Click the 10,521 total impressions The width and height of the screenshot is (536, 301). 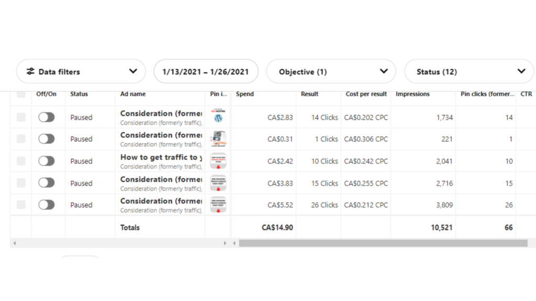point(442,228)
